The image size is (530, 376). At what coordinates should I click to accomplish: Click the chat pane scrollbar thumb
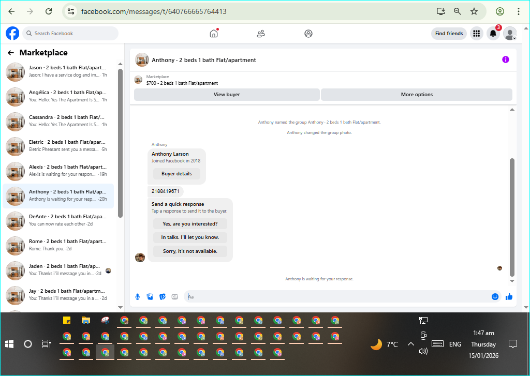[512, 218]
